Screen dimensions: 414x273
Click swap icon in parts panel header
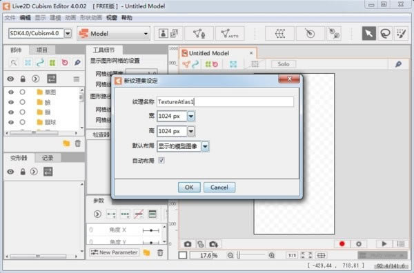coord(52,79)
